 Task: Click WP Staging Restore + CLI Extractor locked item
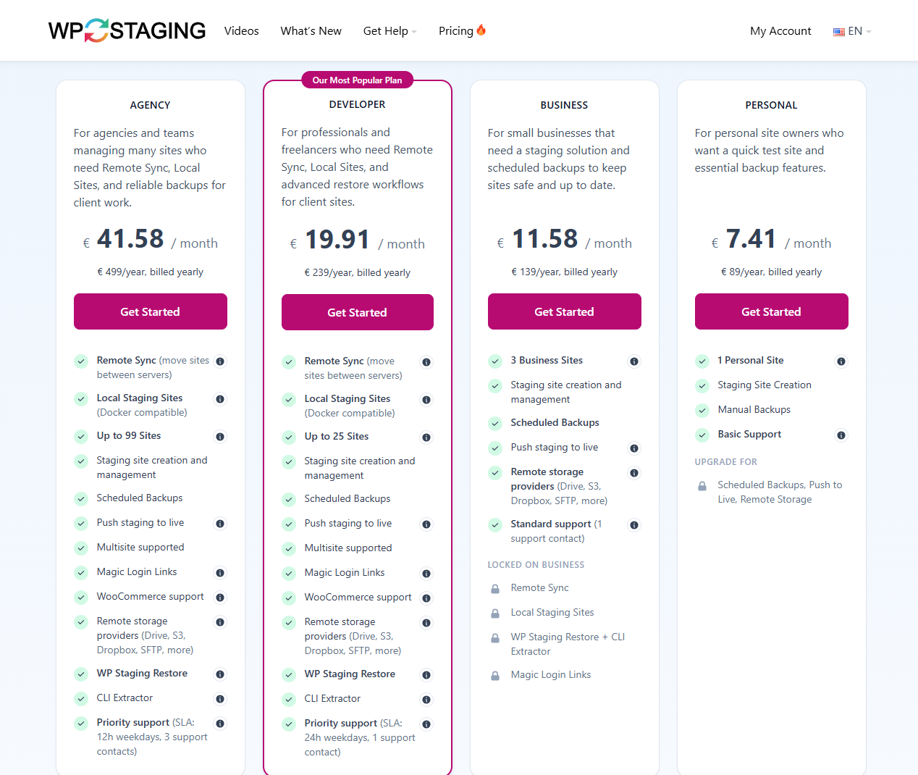(x=568, y=645)
